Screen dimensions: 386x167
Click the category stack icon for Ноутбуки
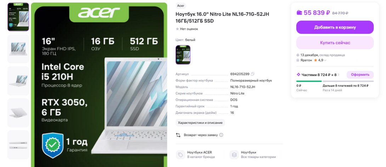[234, 155]
